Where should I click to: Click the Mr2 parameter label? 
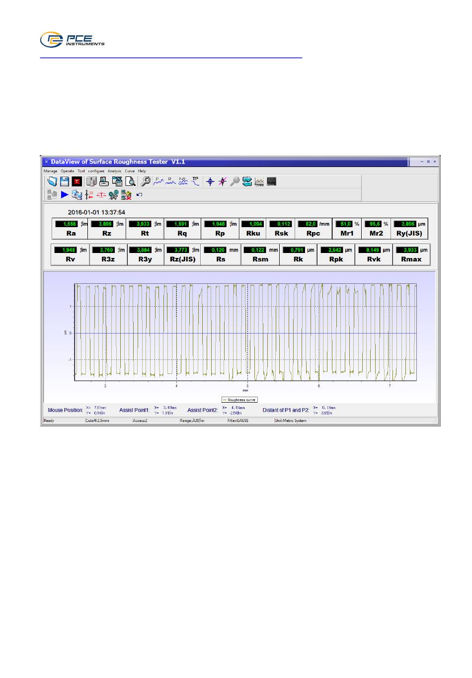377,234
